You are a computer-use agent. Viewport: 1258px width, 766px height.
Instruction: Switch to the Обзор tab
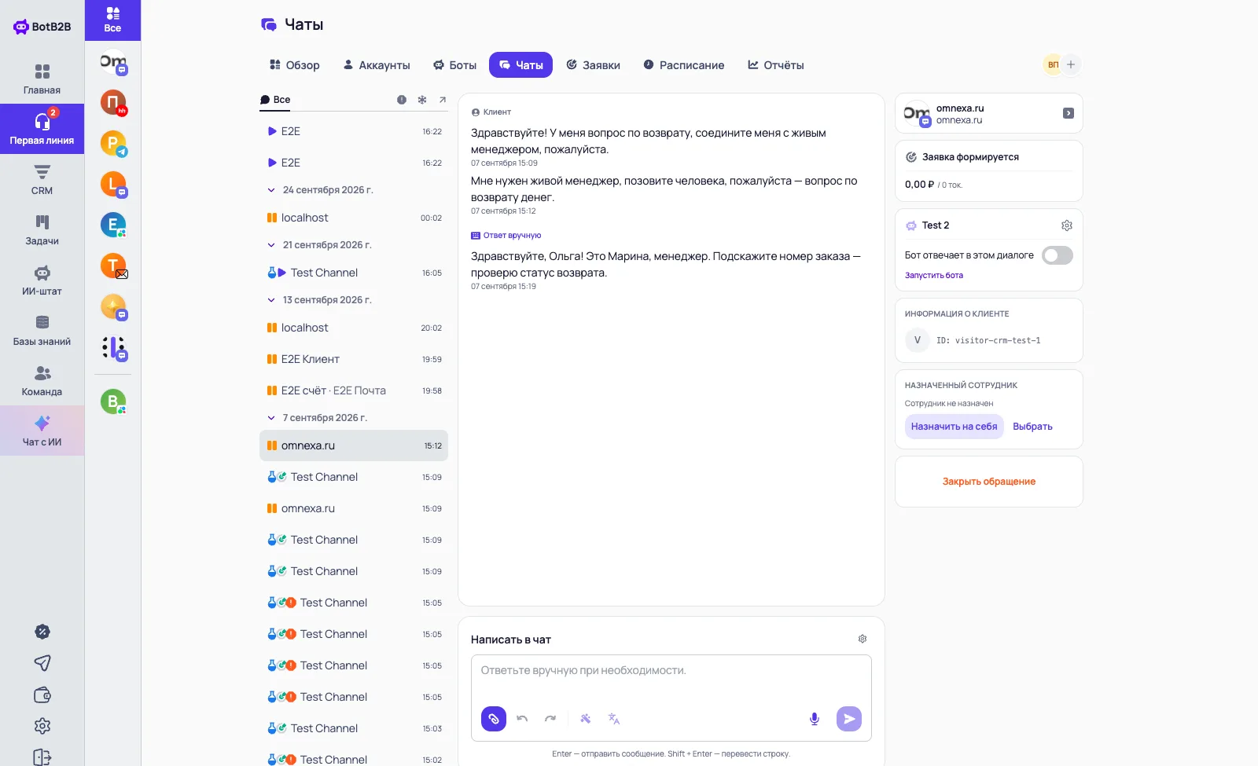(x=295, y=65)
